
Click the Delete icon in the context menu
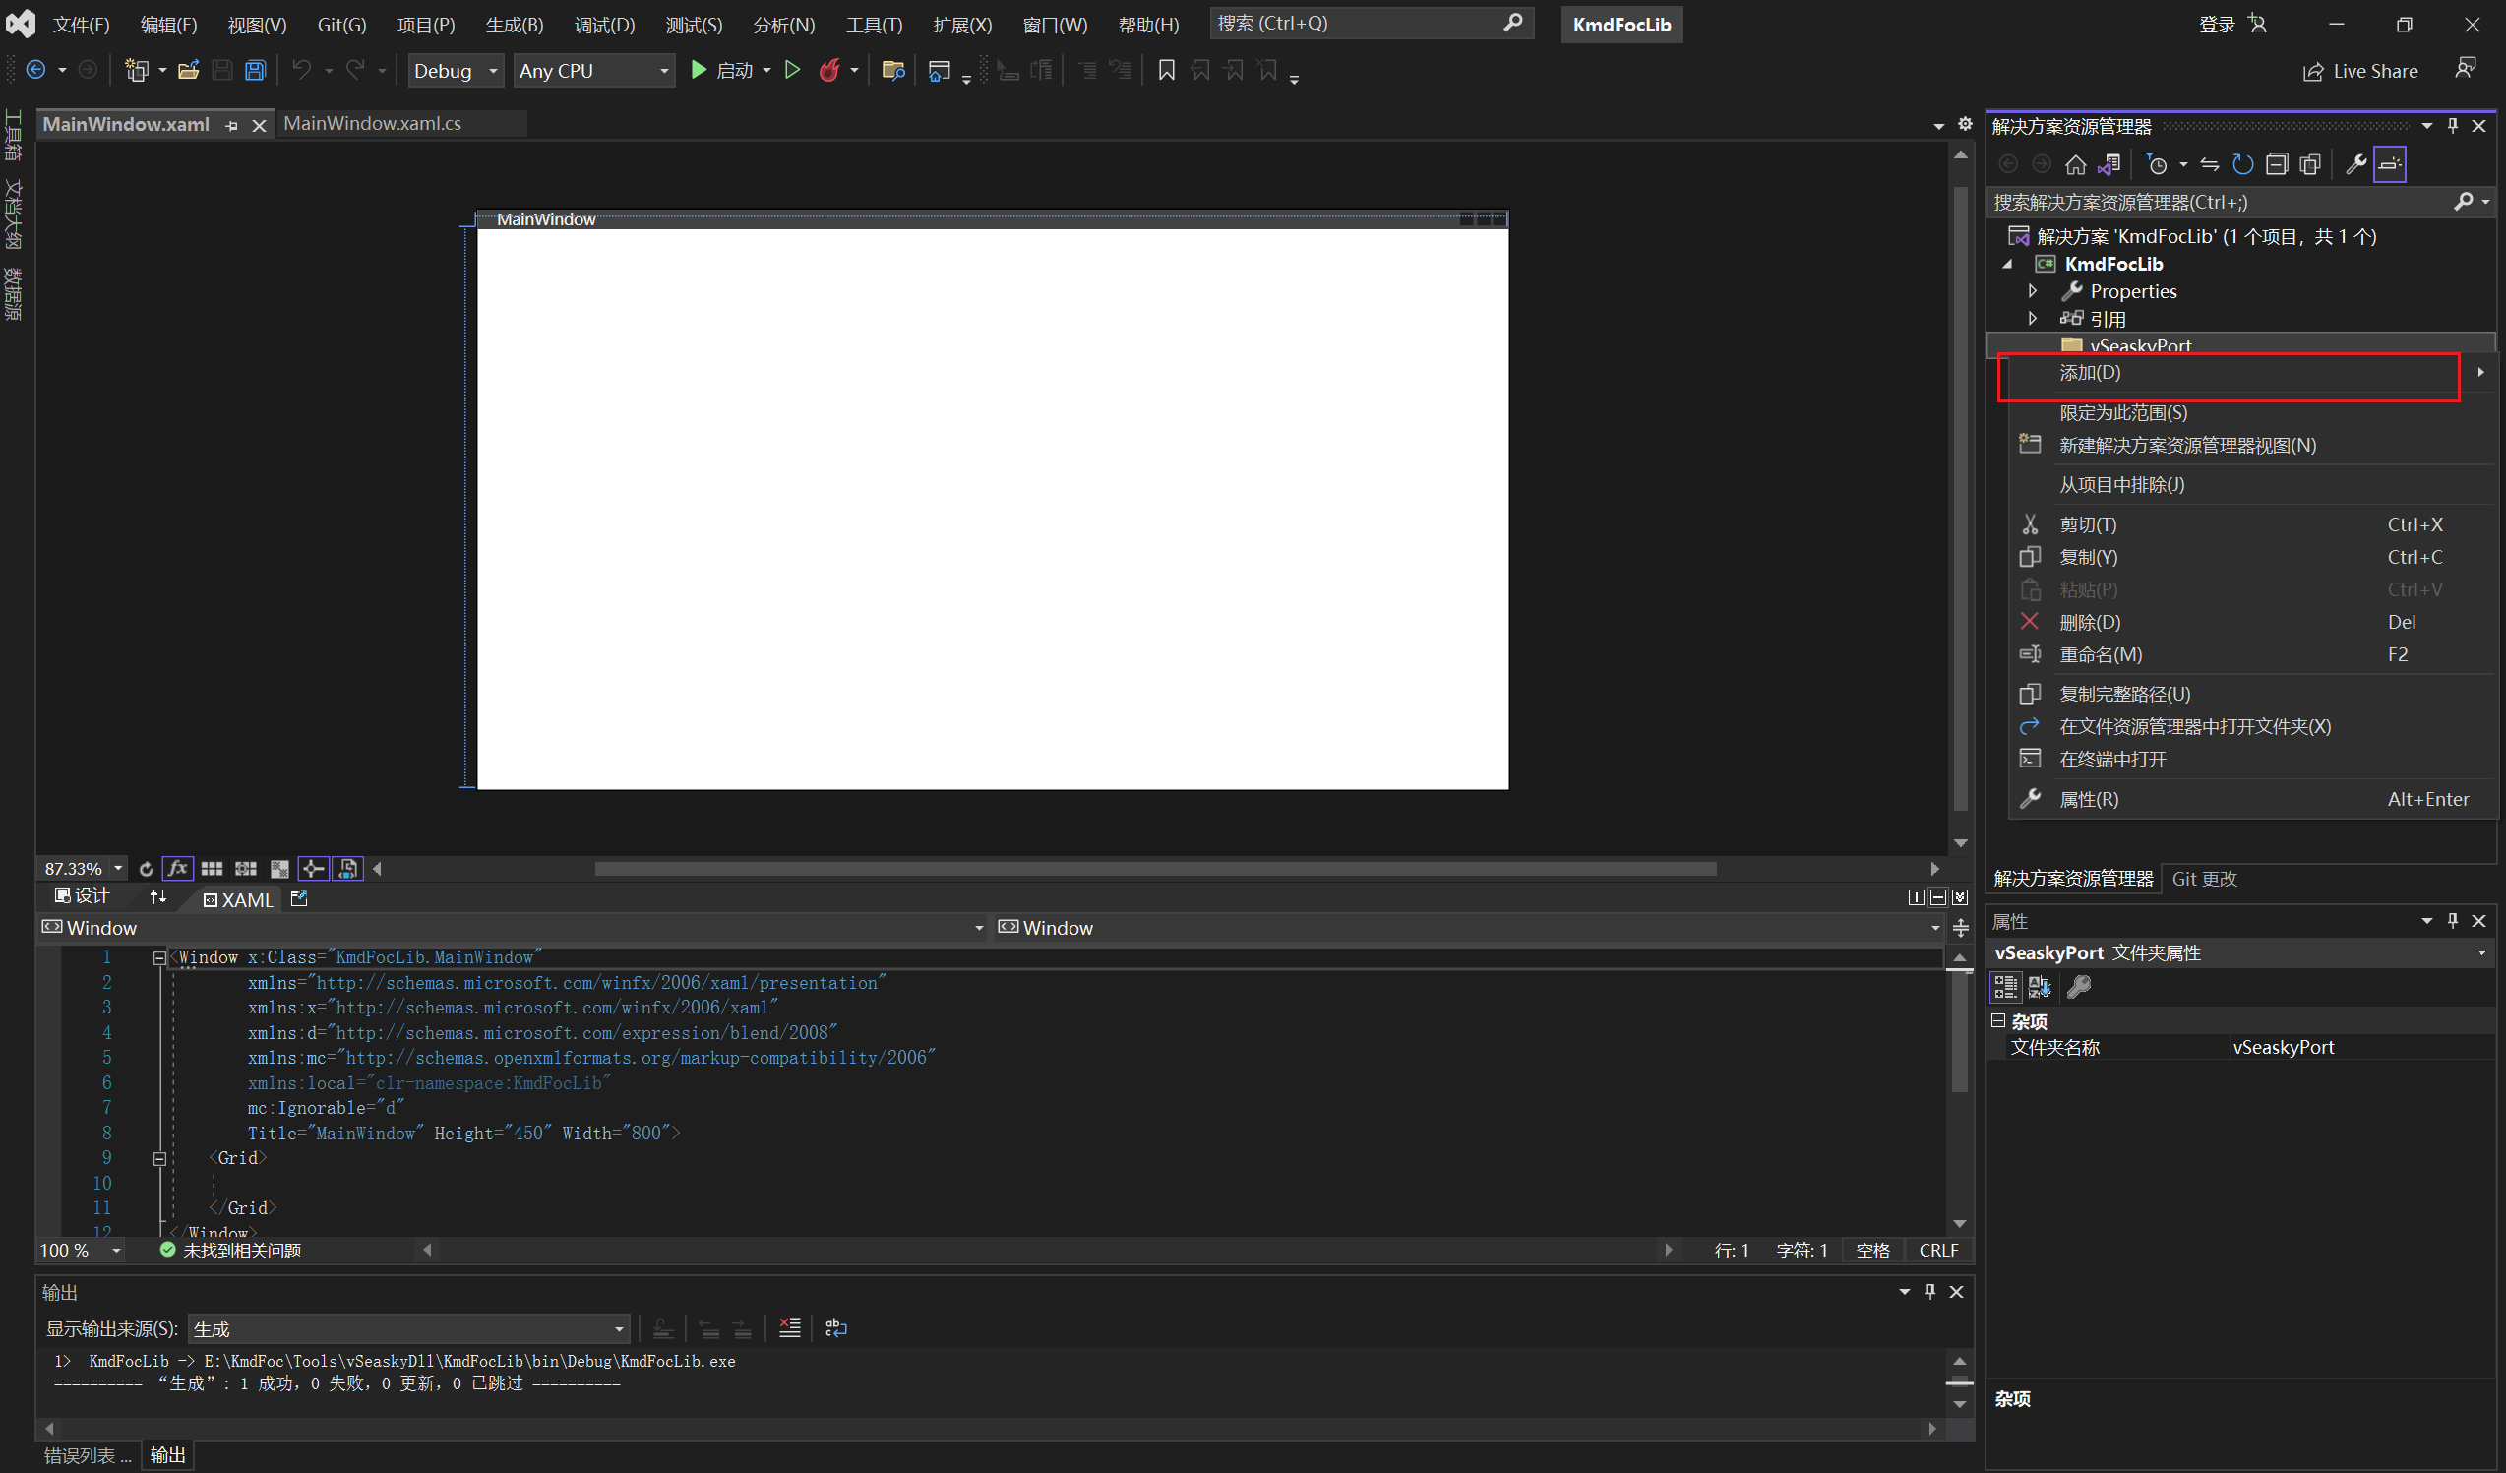coord(2030,622)
